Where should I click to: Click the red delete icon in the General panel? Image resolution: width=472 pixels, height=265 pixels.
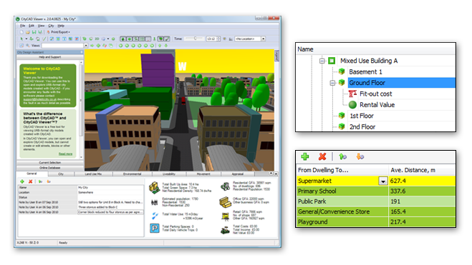point(30,181)
